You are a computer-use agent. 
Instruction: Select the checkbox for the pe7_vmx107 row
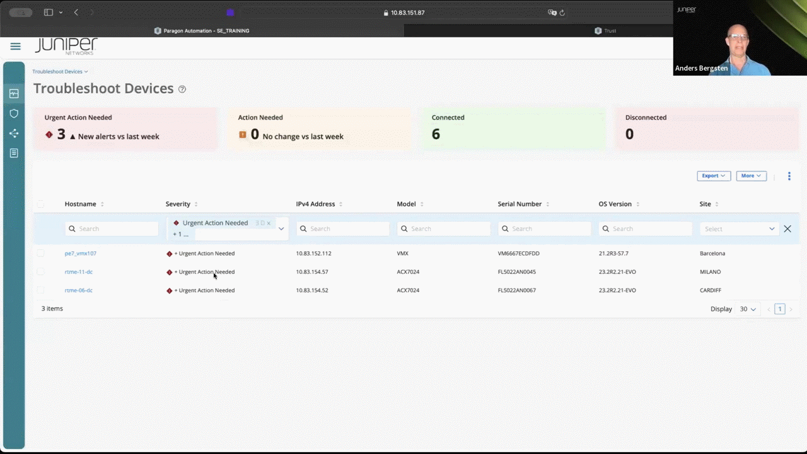pos(40,253)
